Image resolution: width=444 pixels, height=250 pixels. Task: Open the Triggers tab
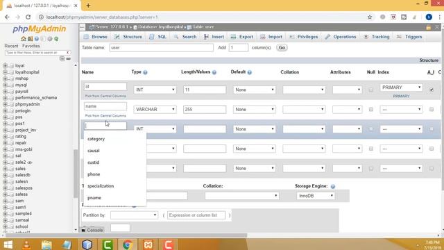[409, 37]
